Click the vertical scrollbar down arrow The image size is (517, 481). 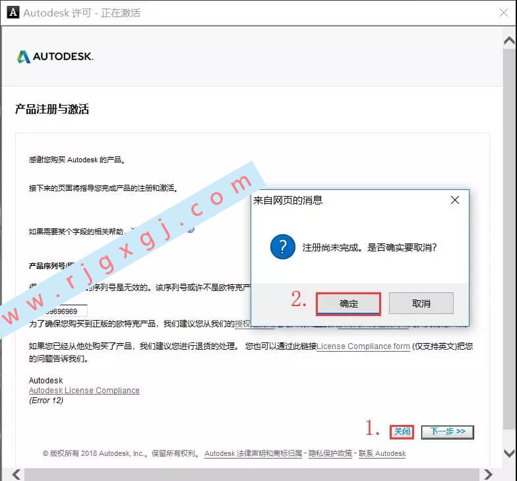(509, 453)
